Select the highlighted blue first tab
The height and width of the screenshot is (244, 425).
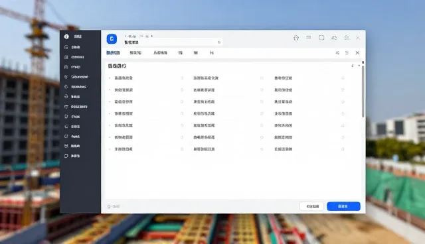coord(113,53)
